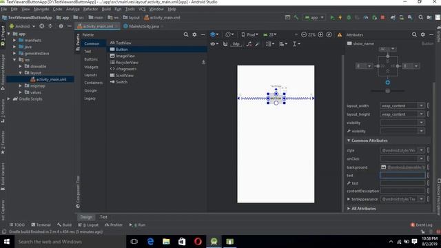Open the Tools menu
The width and height of the screenshot is (441, 248).
[130, 9]
